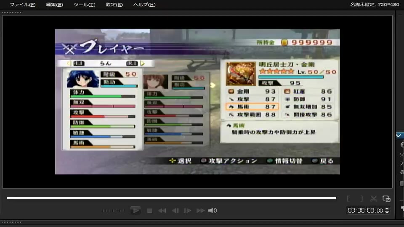Click the game video in the preview window
Viewport: 404px width, 227px height.
tap(197, 102)
